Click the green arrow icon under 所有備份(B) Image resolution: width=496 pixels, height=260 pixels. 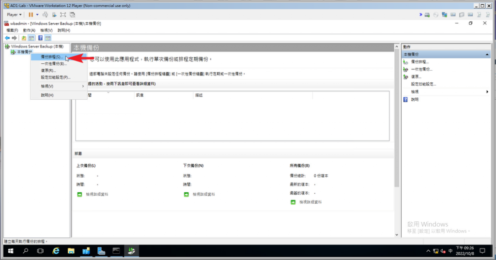coord(293,202)
